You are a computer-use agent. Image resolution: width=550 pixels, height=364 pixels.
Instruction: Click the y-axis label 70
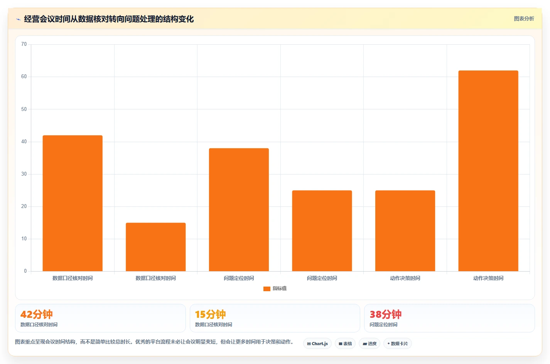[24, 44]
